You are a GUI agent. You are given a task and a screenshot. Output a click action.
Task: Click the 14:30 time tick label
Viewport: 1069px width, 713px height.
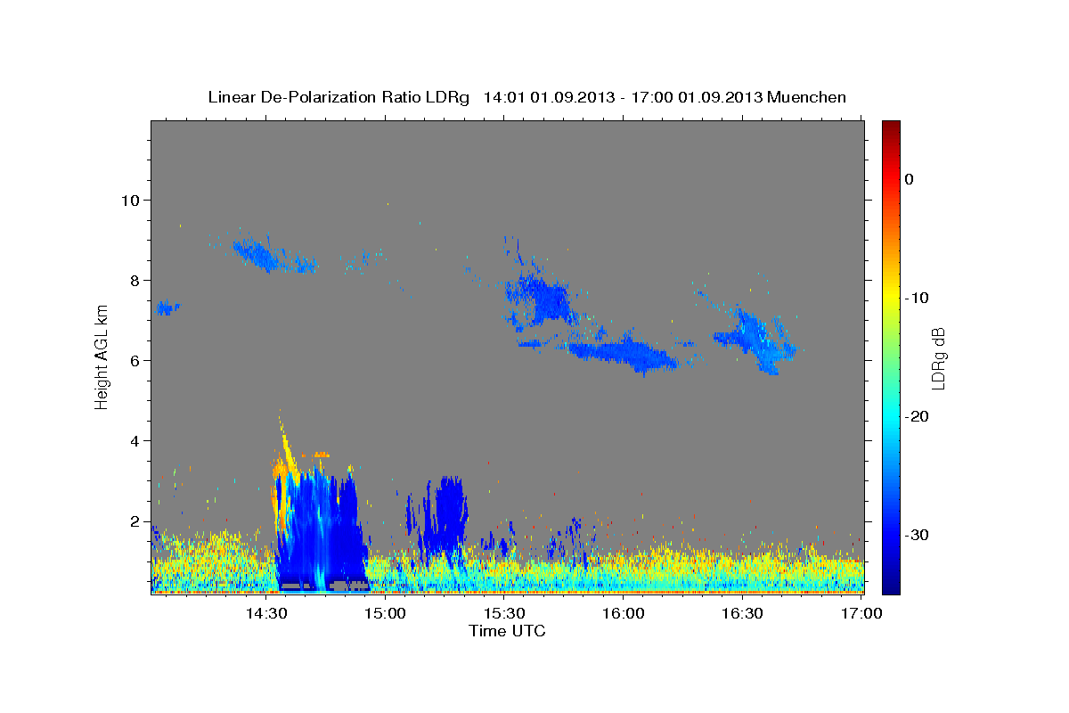[x=265, y=614]
